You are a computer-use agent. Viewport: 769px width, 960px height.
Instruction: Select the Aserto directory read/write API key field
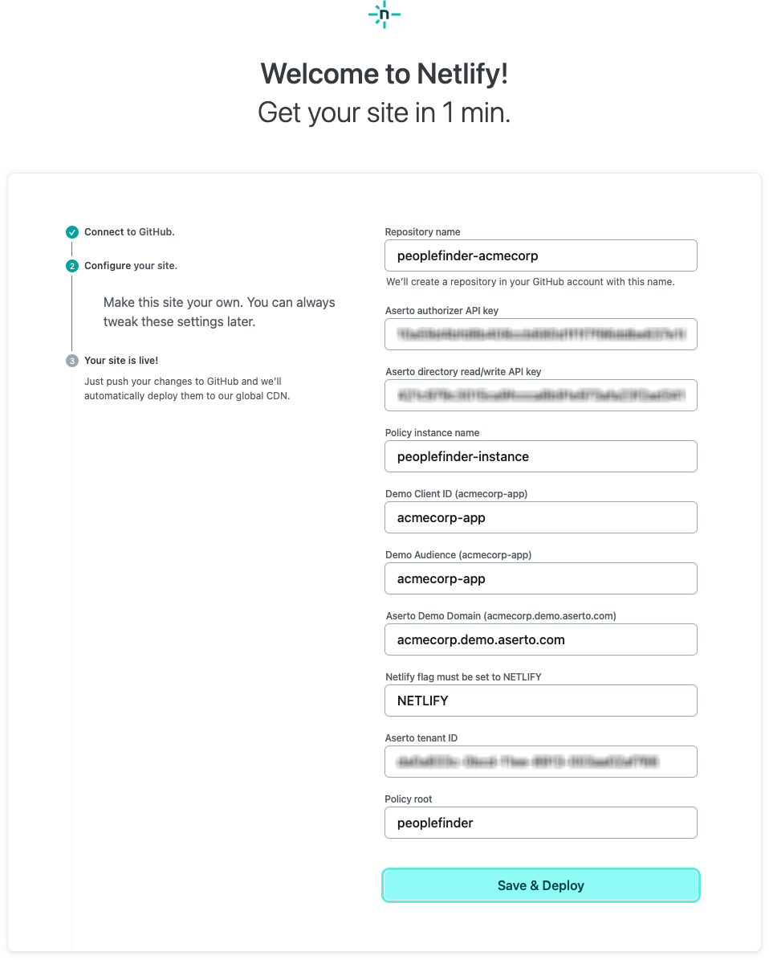pyautogui.click(x=541, y=395)
